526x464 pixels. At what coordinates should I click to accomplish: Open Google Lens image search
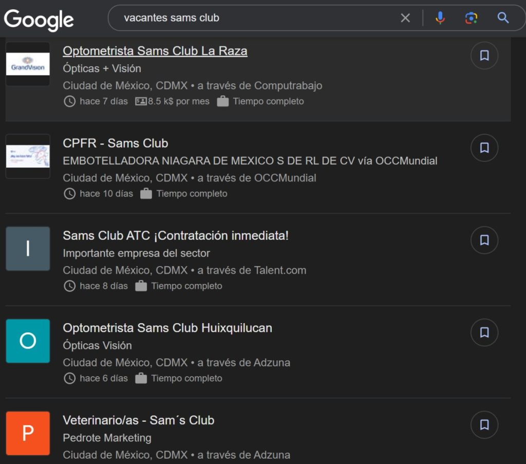coord(472,18)
